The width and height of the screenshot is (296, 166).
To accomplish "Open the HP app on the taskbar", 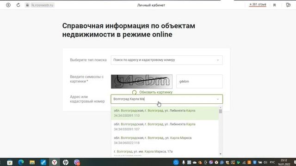I will click(66, 162).
